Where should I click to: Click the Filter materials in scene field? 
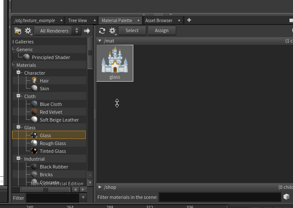(x=219, y=197)
